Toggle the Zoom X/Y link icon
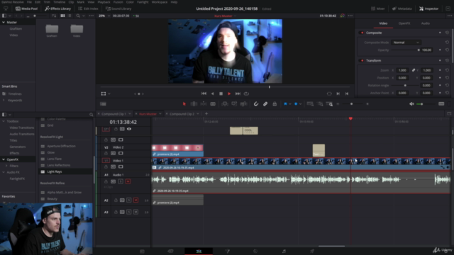 click(414, 70)
